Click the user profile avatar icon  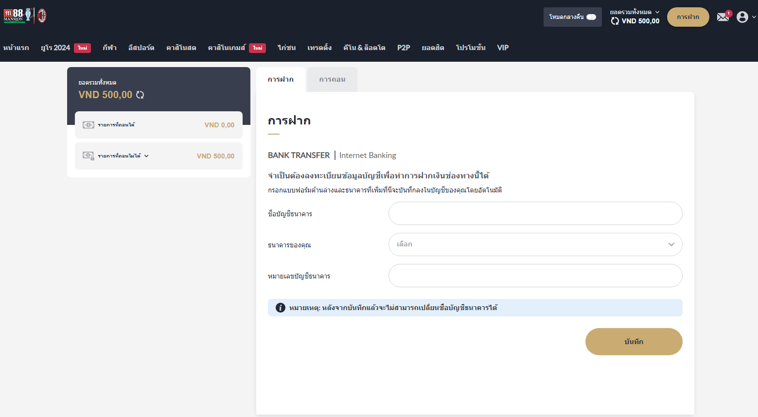(742, 17)
